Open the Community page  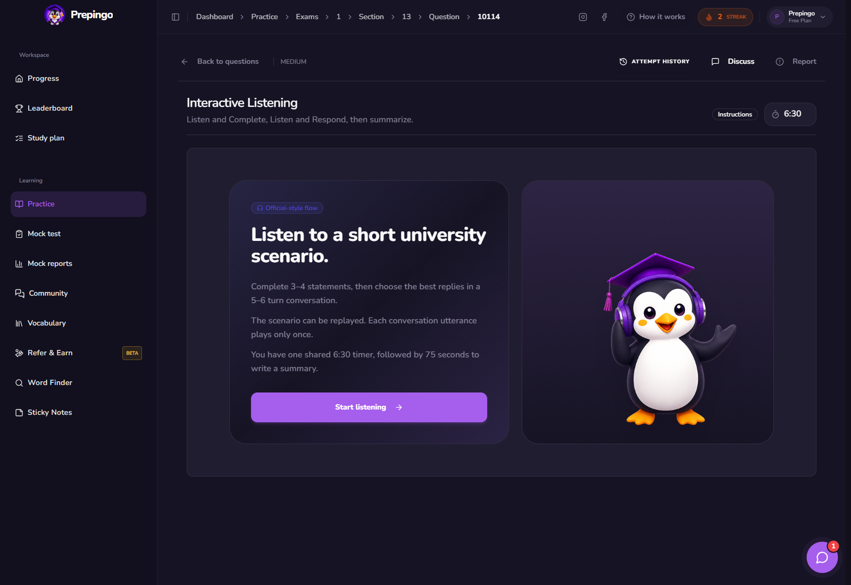78,294
